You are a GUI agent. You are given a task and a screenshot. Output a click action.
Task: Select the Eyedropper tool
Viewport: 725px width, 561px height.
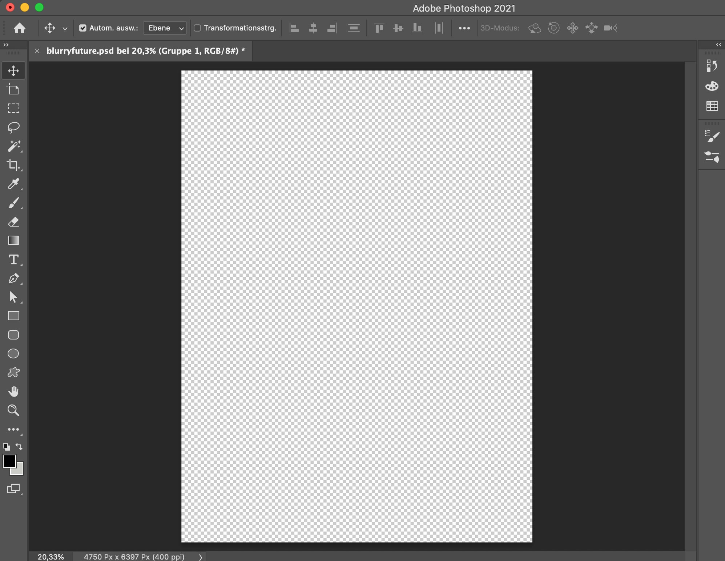[13, 184]
